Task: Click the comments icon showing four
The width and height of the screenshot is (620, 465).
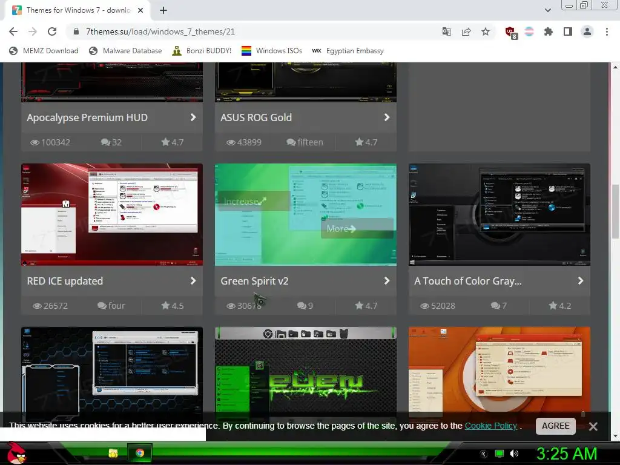Action: point(102,306)
